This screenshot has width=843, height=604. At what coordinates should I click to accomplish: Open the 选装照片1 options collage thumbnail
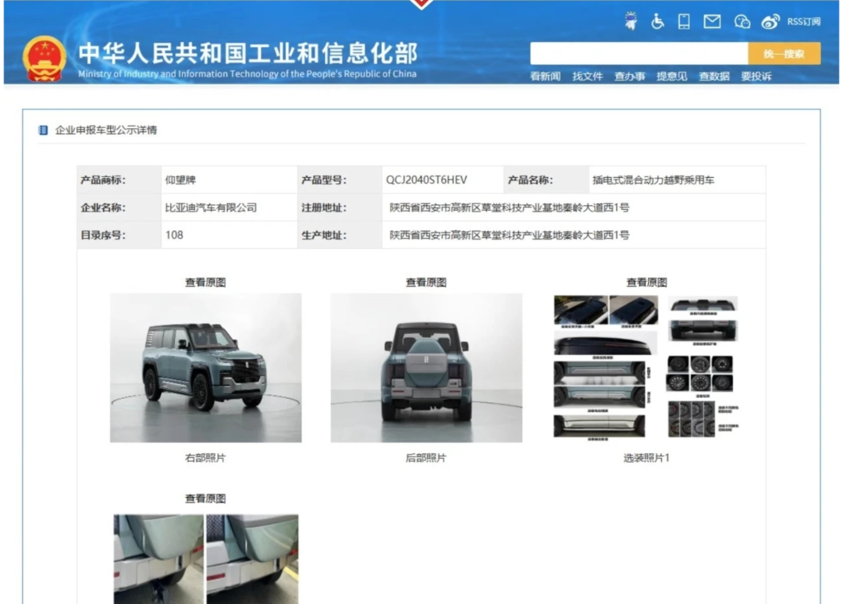coord(647,368)
